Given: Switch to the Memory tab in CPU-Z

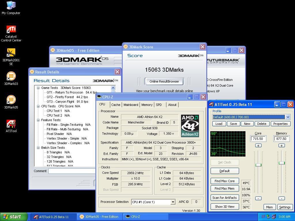Looking at the screenshot, I should [x=147, y=105].
